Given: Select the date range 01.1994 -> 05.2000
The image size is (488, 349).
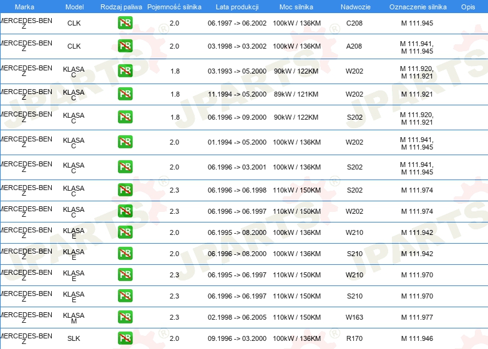Looking at the screenshot, I should point(237,141).
